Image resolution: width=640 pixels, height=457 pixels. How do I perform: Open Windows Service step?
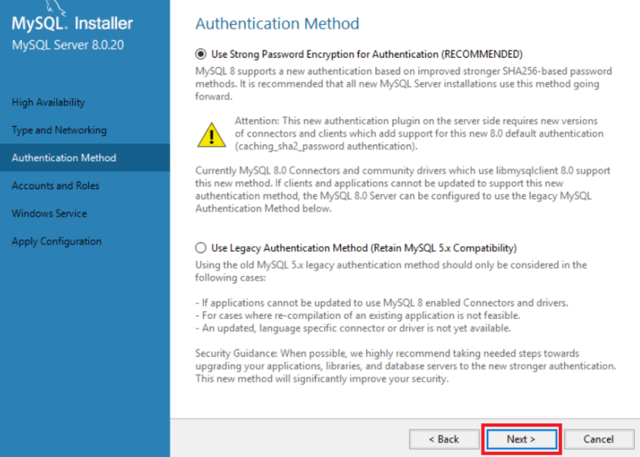point(49,213)
